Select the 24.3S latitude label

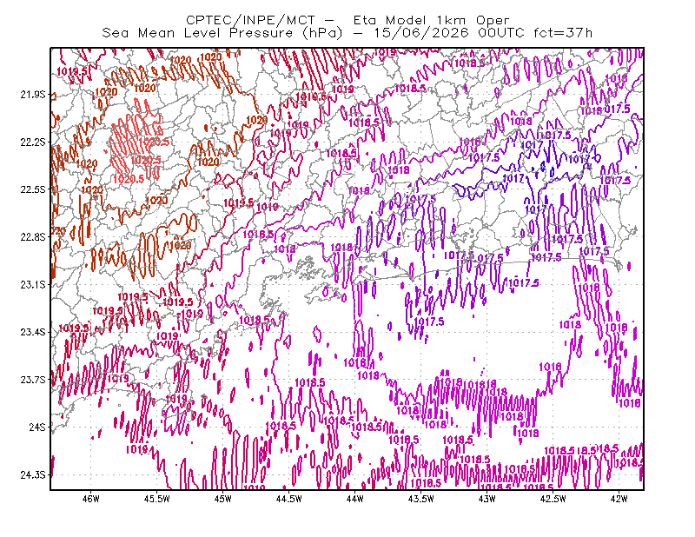coord(33,475)
